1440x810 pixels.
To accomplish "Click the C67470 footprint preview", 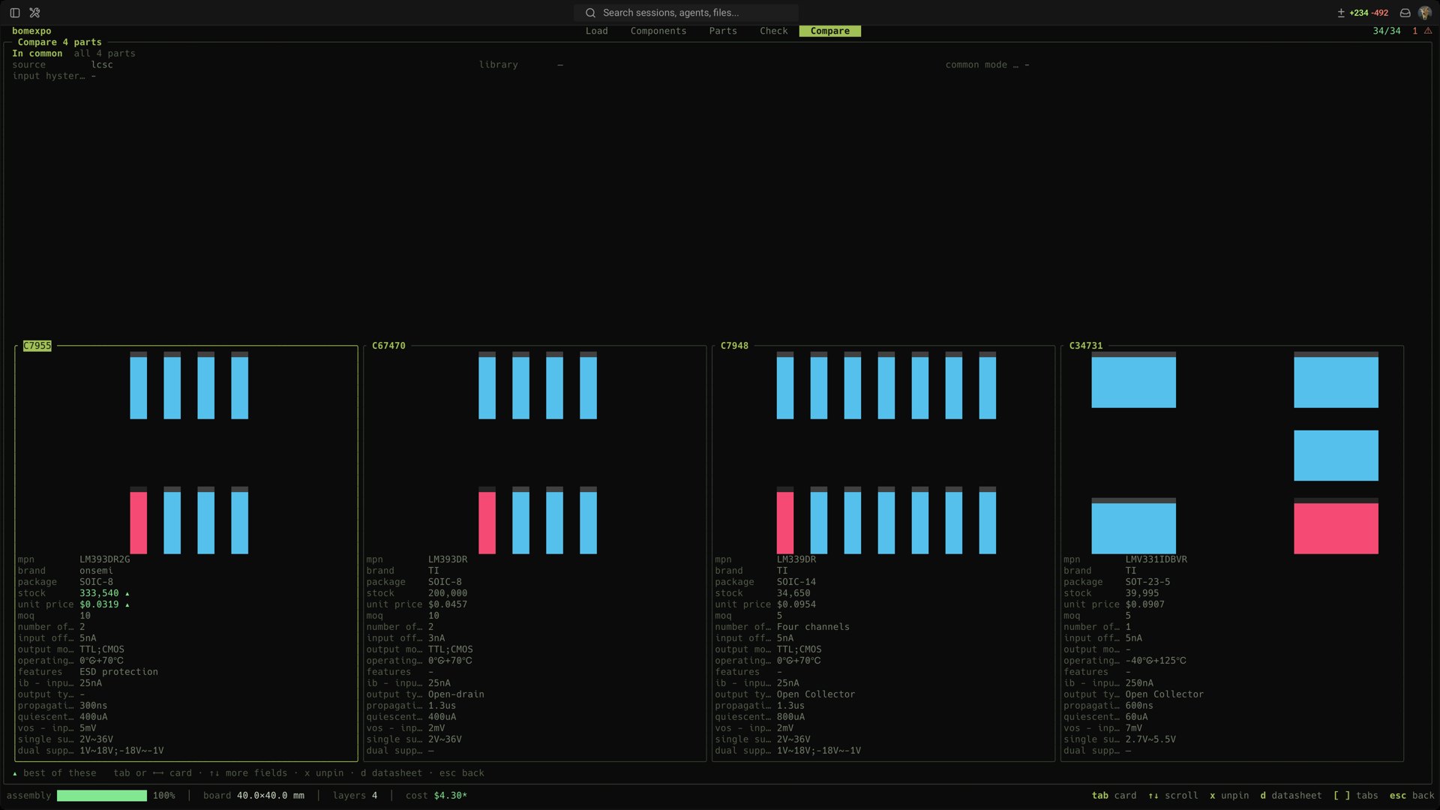I will tap(538, 453).
